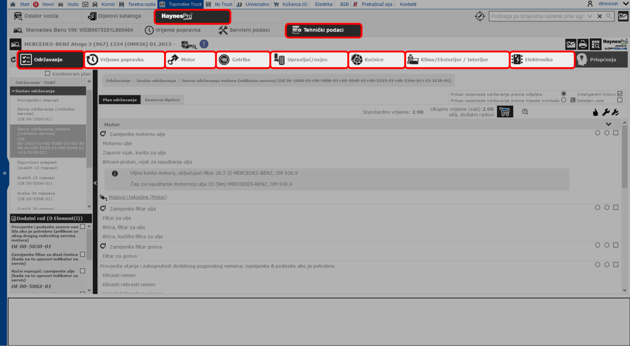
Task: Check 'Ručni mjenjač: zamijenite ulje' extra work
Action: [x=82, y=271]
